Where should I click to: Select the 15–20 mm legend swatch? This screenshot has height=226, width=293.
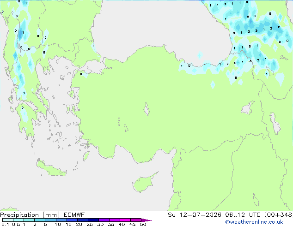(72, 220)
